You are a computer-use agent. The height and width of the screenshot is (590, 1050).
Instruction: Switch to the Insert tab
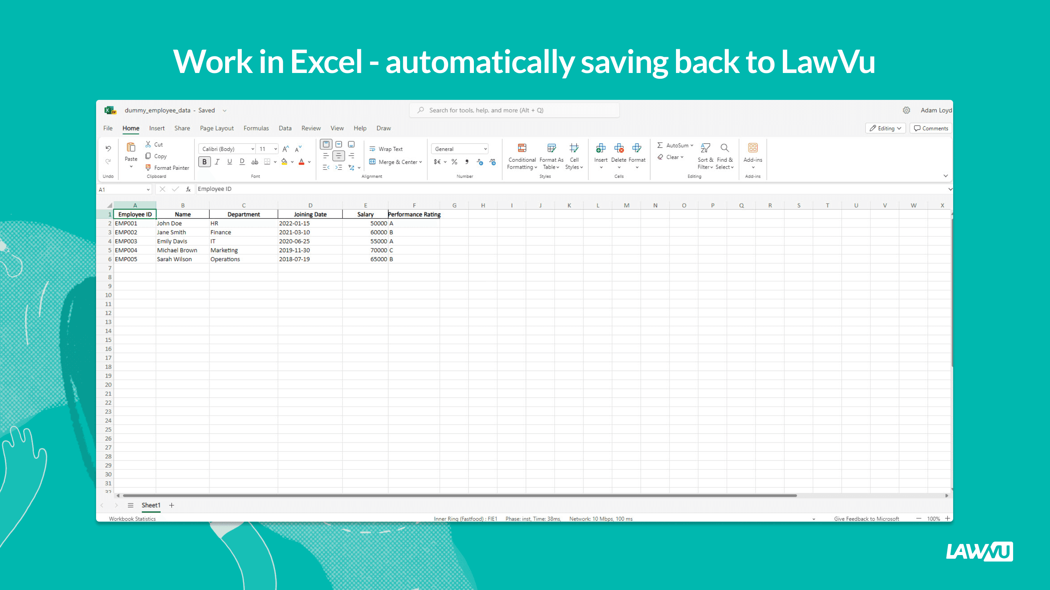(157, 128)
